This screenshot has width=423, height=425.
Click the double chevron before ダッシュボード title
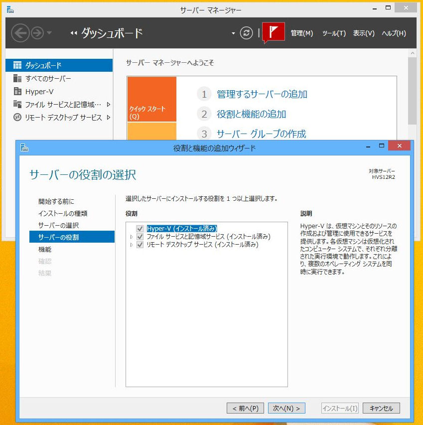(74, 33)
